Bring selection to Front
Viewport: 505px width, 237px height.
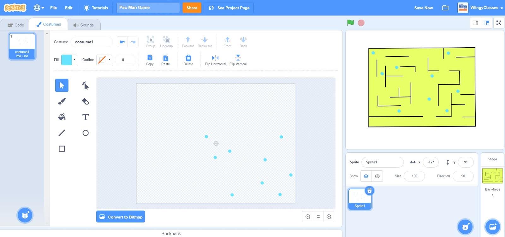227,42
